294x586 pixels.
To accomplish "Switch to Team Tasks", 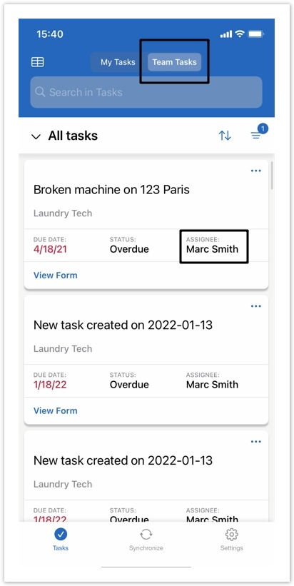I will [174, 62].
